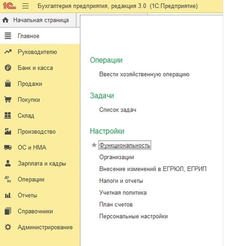The height and width of the screenshot is (246, 225).
Task: Click the Склад grid icon
Action: [x=8, y=116]
